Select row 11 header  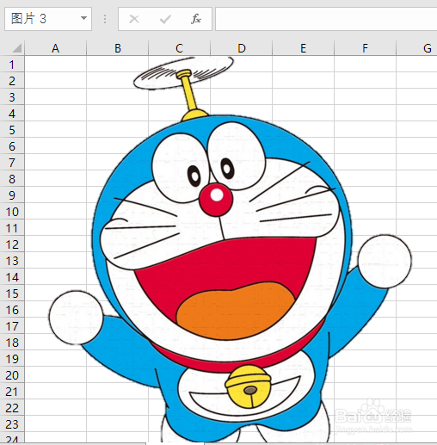coord(12,227)
